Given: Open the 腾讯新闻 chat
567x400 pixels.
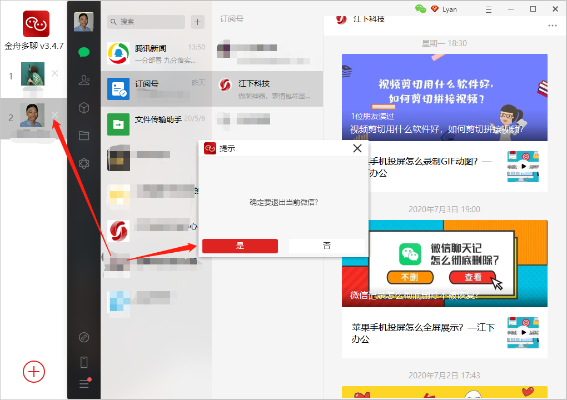Looking at the screenshot, I should coord(156,53).
